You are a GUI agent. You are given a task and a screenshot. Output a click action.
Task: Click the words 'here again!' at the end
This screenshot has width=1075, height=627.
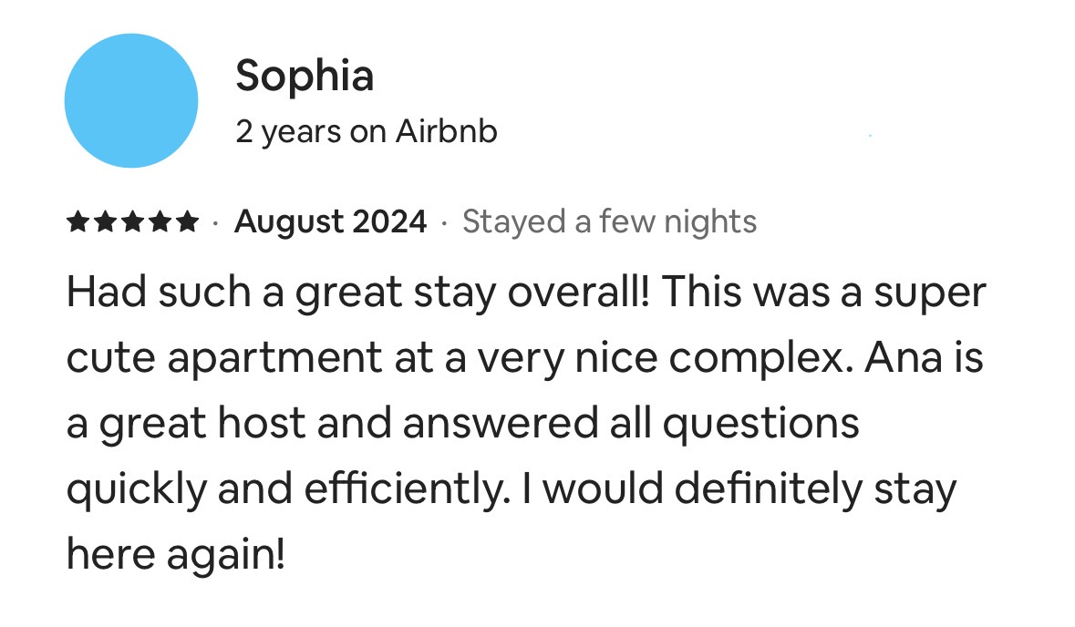175,554
